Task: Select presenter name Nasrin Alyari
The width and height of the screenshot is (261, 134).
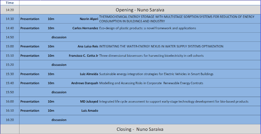Action: pos(89,19)
